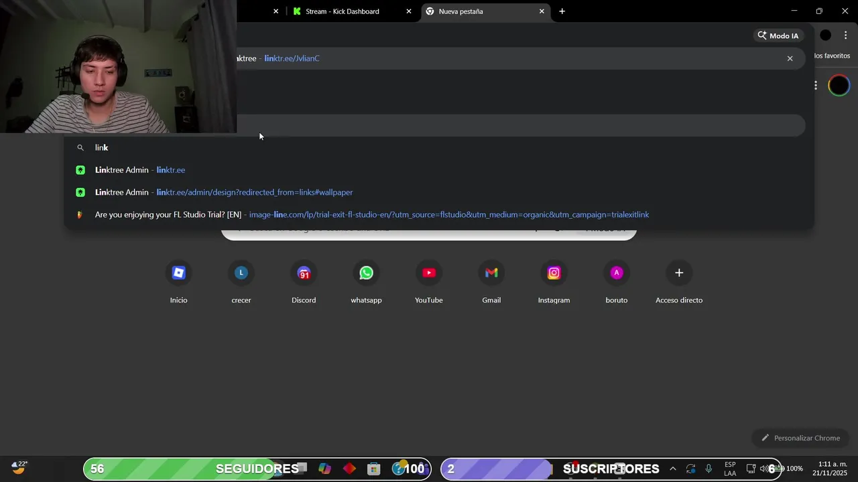Click the Personalizar Chrome button
Image resolution: width=858 pixels, height=482 pixels.
point(800,438)
